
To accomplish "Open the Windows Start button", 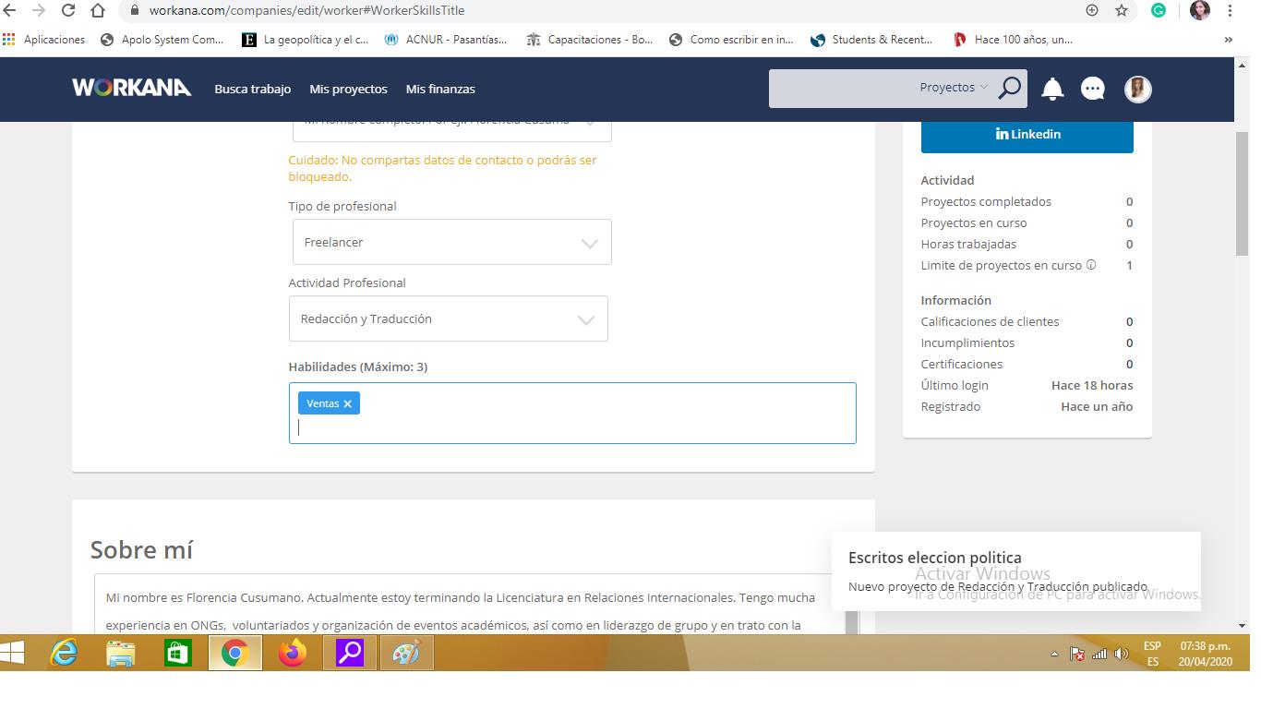I will click(x=12, y=654).
